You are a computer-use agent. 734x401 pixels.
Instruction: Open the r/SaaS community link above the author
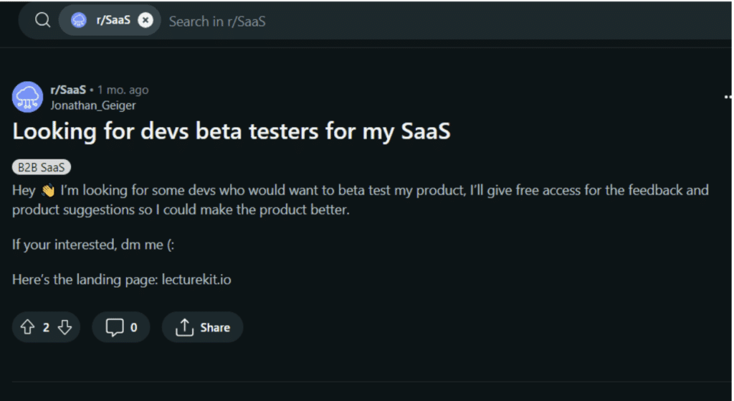coord(68,90)
